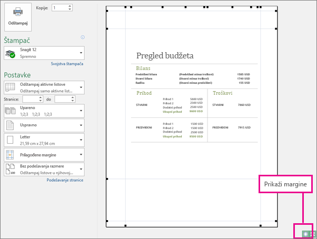
Task: Click the Stranice from-page field
Action: click(31, 99)
